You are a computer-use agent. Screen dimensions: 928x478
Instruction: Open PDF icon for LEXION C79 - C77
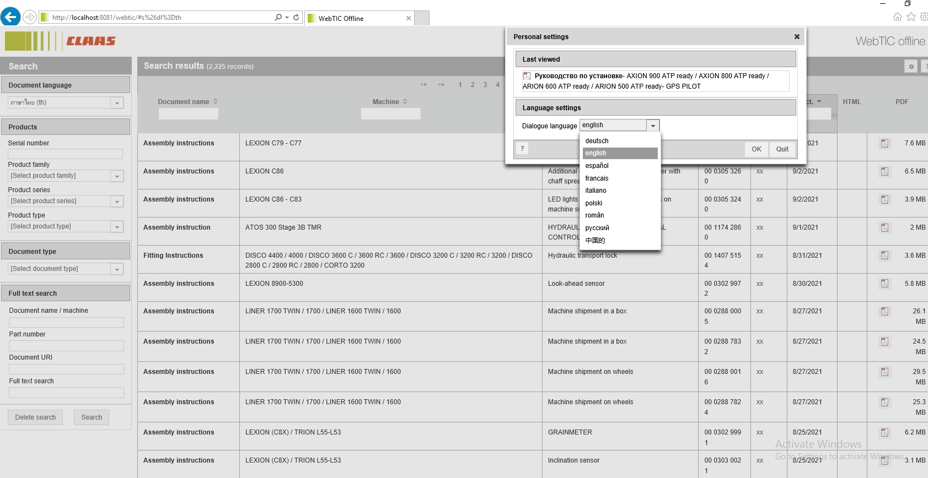click(884, 144)
